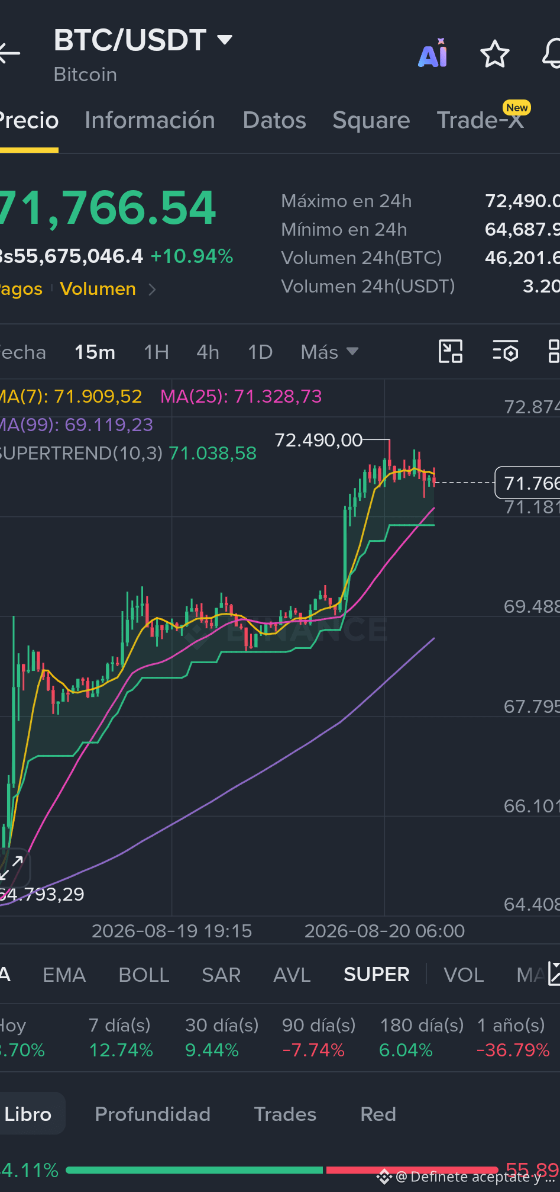This screenshot has width=560, height=1192.
Task: Tap the MA(7): 71.909,52 legend
Action: pyautogui.click(x=70, y=396)
